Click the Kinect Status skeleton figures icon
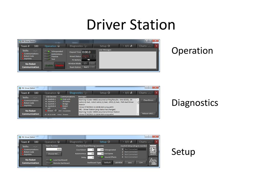 (93, 56)
